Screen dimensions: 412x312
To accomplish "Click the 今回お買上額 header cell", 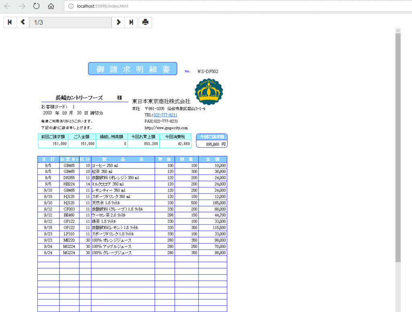I will tap(144, 137).
